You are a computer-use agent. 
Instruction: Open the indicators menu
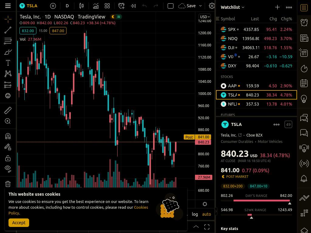(x=96, y=6)
